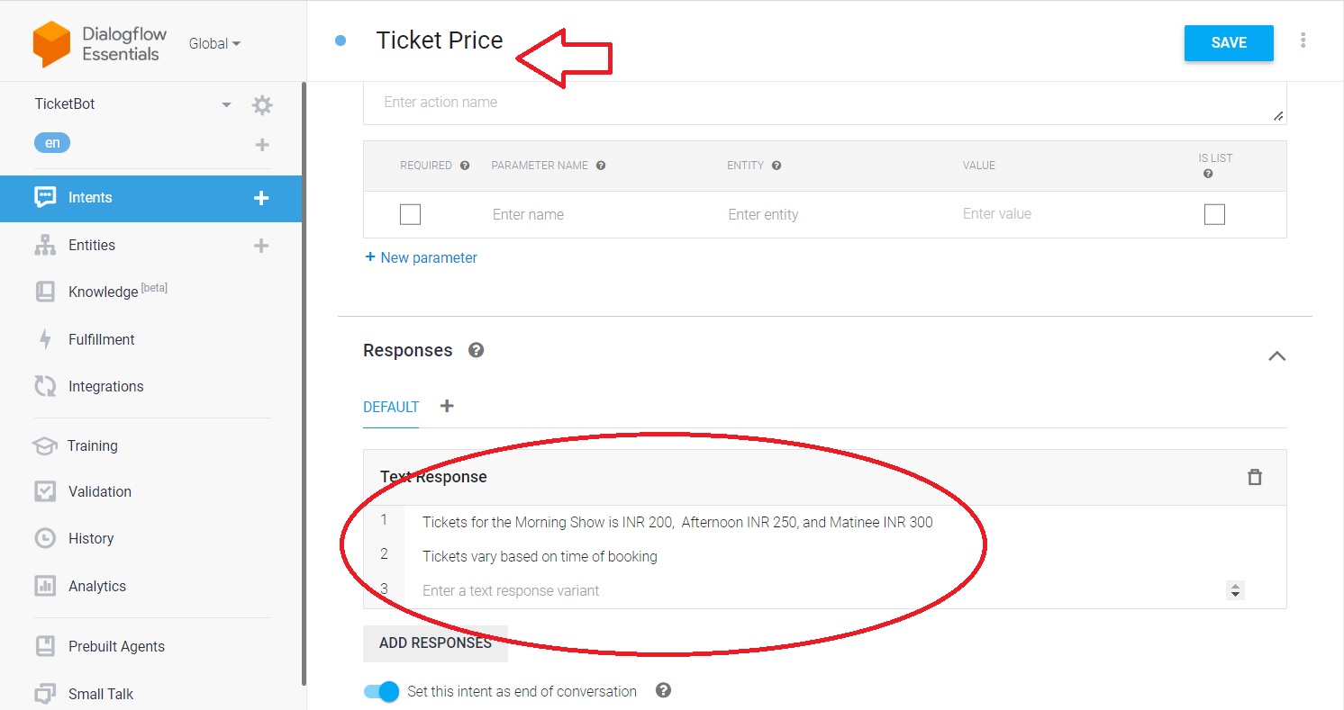This screenshot has width=1344, height=710.
Task: Disable 'Set this intent as end of conversation'
Action: [x=381, y=691]
